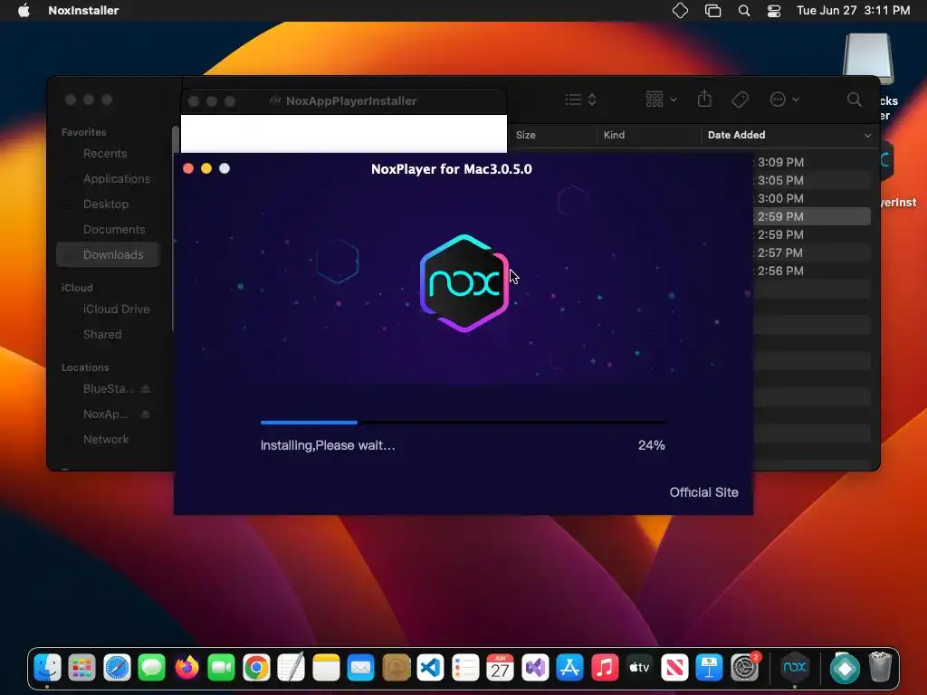Select the Finder row dated 2:57 PM

pyautogui.click(x=812, y=253)
